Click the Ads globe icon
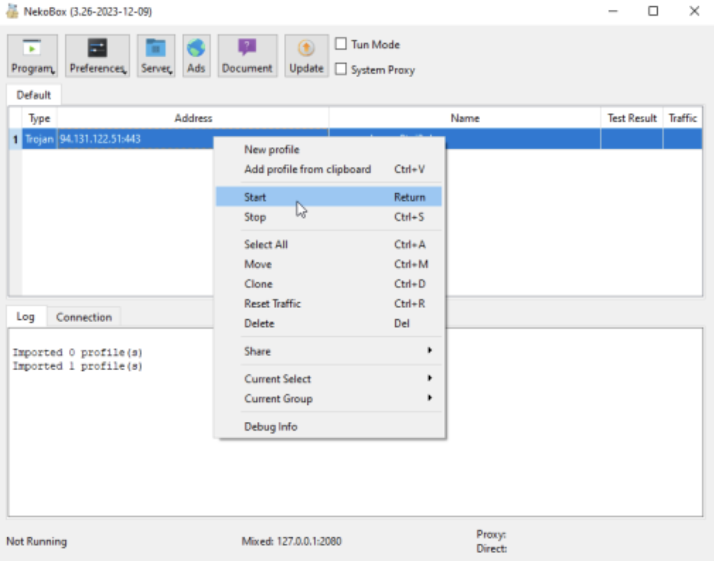Screen dimensions: 714x561 (x=196, y=55)
